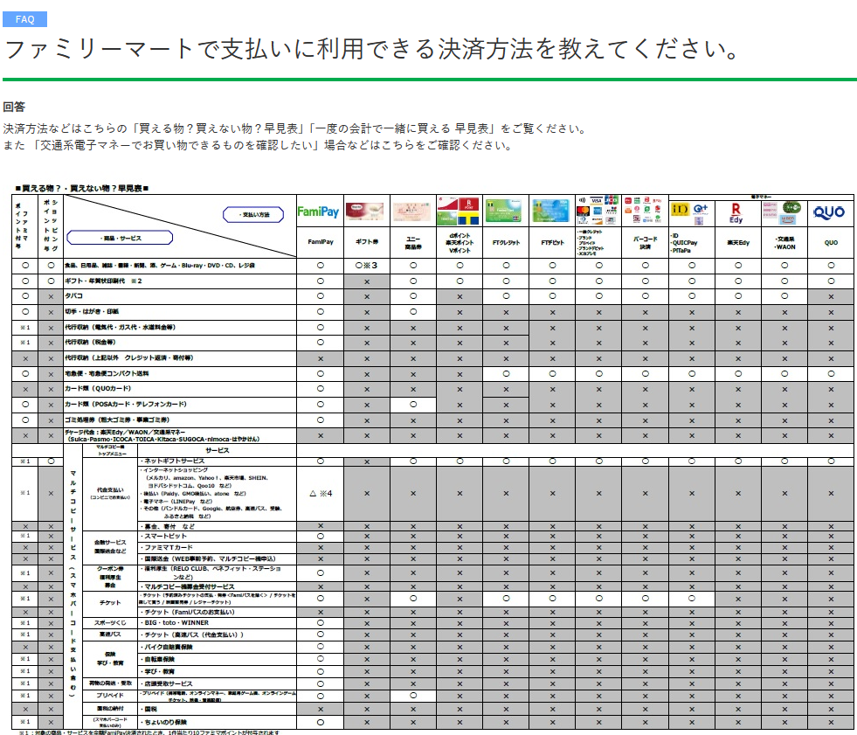
Task: Click the 回答 heading
Action: [14, 107]
